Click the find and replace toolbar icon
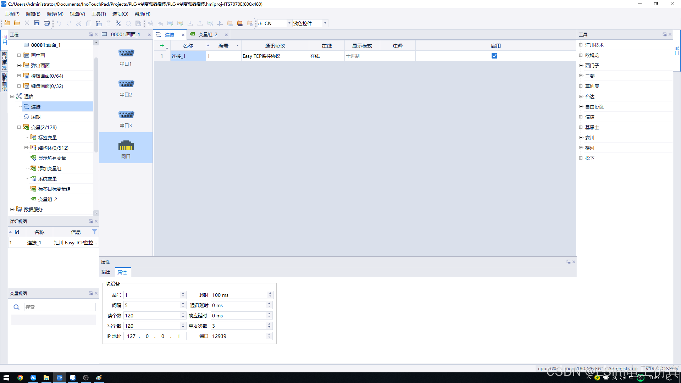This screenshot has height=383, width=681. click(x=118, y=23)
